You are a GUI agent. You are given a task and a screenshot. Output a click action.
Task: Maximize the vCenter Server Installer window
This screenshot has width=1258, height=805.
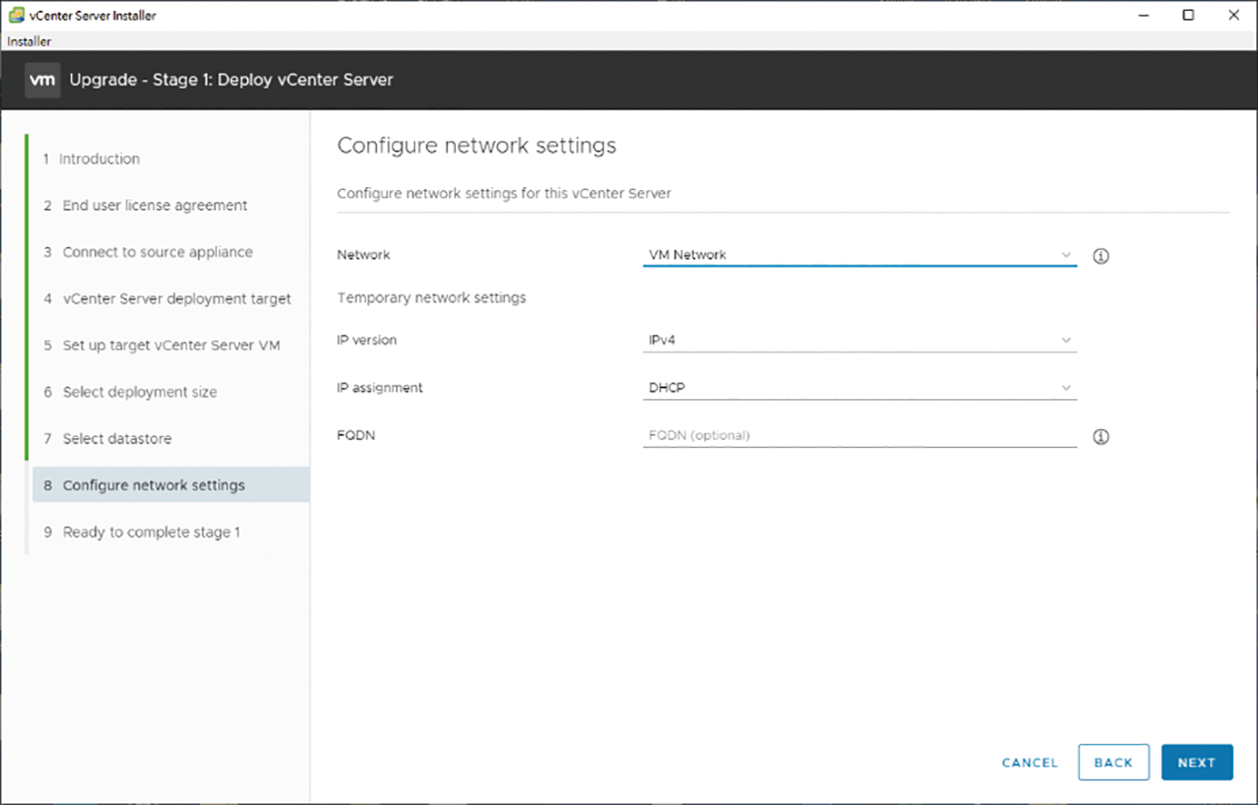pyautogui.click(x=1188, y=15)
